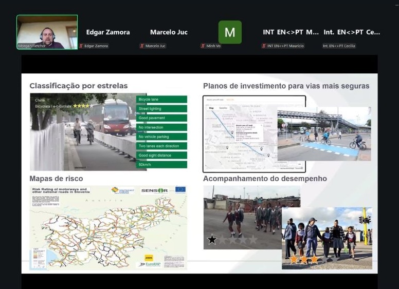
Task: Click muted mic icon beside Edgar Zamora label
Action: [81, 46]
